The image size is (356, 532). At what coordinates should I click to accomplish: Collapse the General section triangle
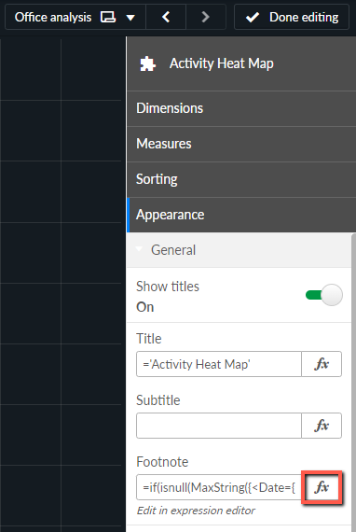[x=139, y=249]
